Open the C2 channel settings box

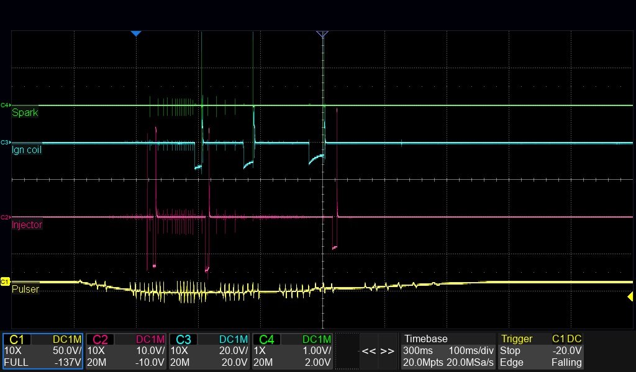pyautogui.click(x=126, y=351)
